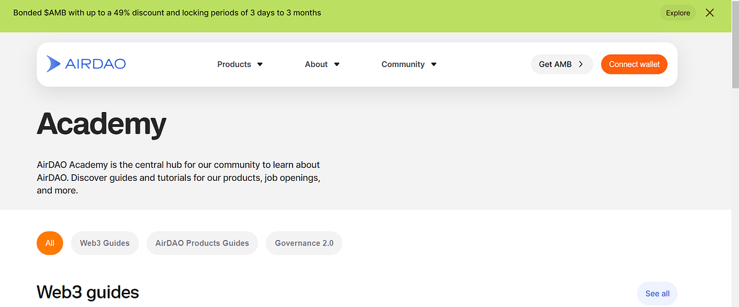739x307 pixels.
Task: Click See all for Web3 guides
Action: (657, 293)
